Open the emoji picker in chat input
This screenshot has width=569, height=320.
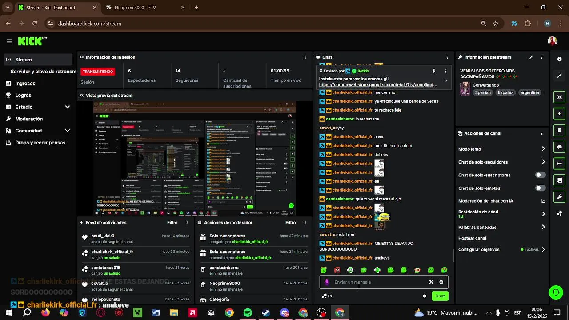(x=441, y=282)
